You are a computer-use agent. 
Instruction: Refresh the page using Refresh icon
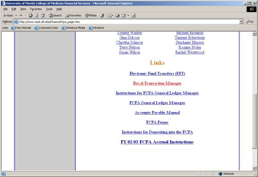point(36,15)
